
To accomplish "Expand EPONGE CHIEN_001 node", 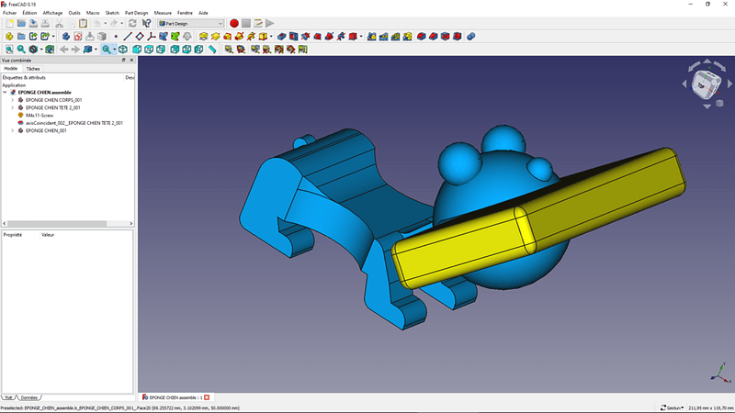I will click(13, 130).
